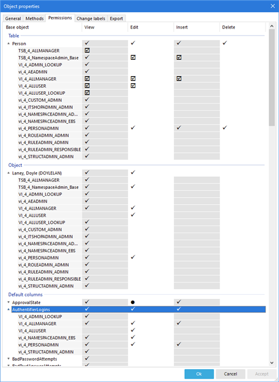Select vi_4_CUSTOM_ADMIN under Person
The width and height of the screenshot is (279, 382).
(40, 100)
